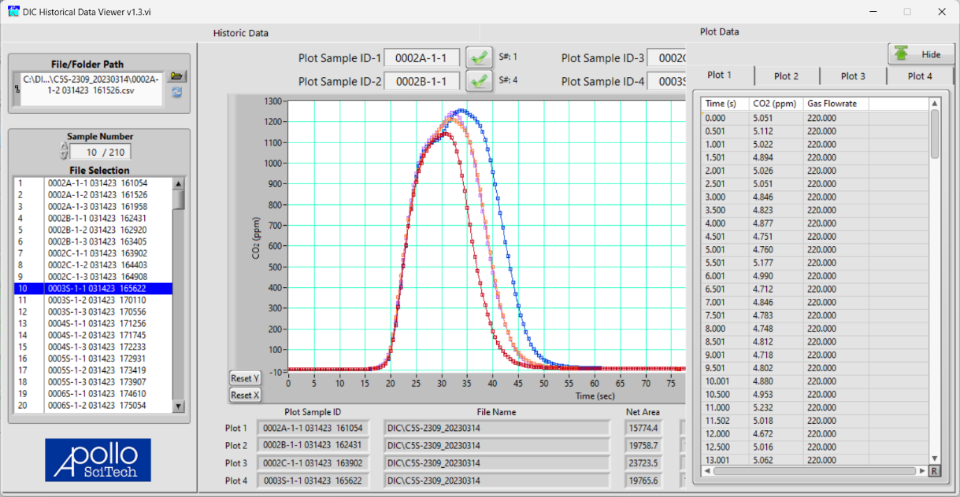Click the green checkmark next to Plot Sample ID-1
The height and width of the screenshot is (497, 960).
478,58
